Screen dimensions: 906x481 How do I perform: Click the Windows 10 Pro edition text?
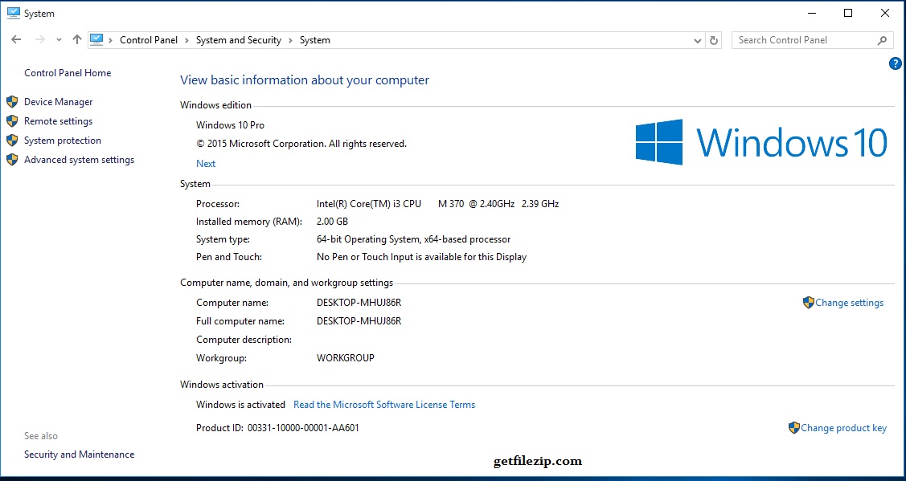pyautogui.click(x=230, y=124)
